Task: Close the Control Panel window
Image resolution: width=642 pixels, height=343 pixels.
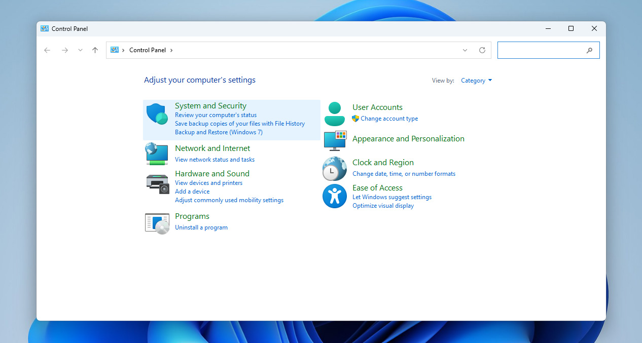Action: pos(594,29)
